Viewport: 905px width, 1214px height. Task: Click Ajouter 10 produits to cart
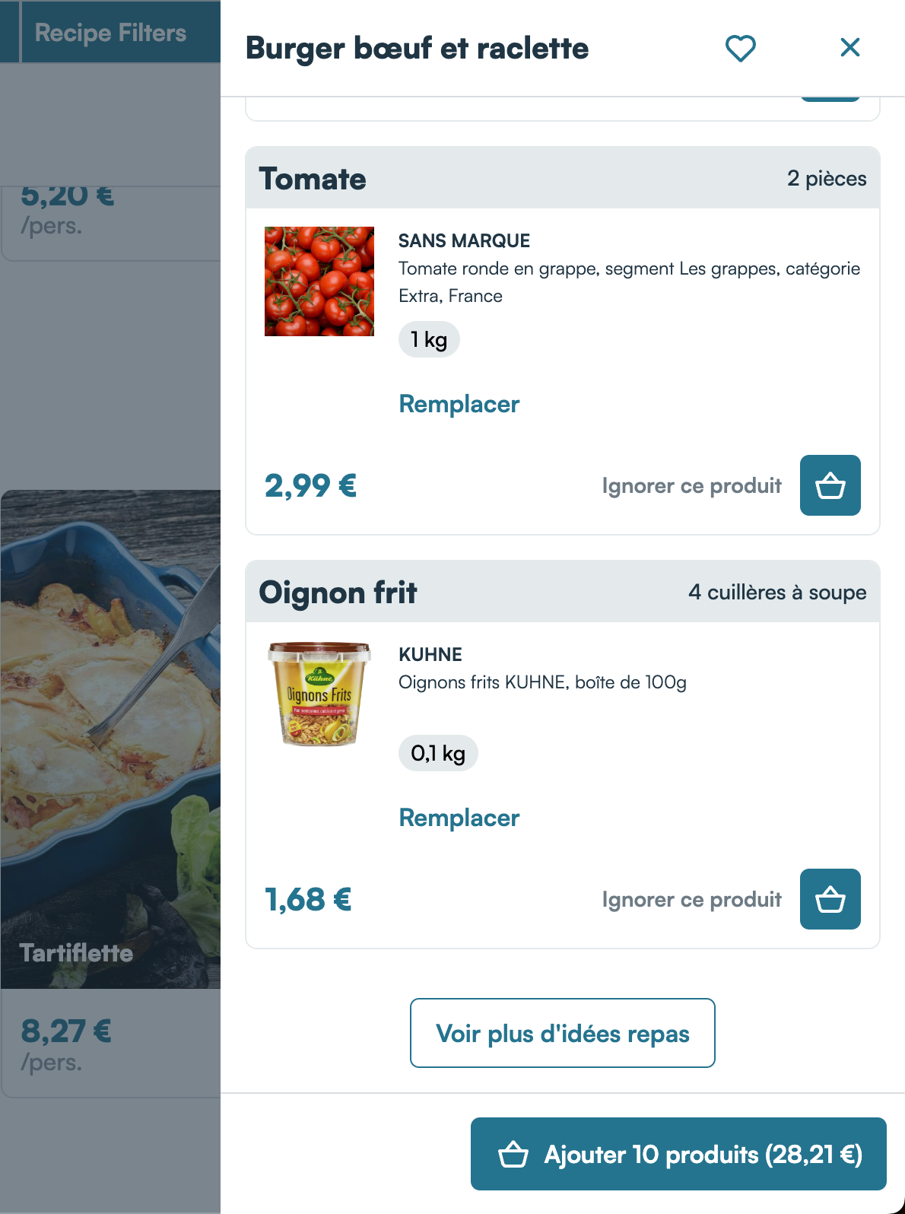point(678,1154)
